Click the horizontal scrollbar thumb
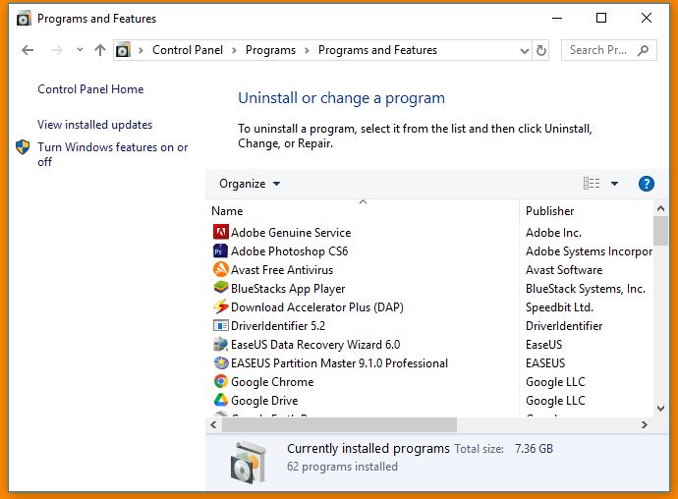This screenshot has height=499, width=678. (x=339, y=424)
